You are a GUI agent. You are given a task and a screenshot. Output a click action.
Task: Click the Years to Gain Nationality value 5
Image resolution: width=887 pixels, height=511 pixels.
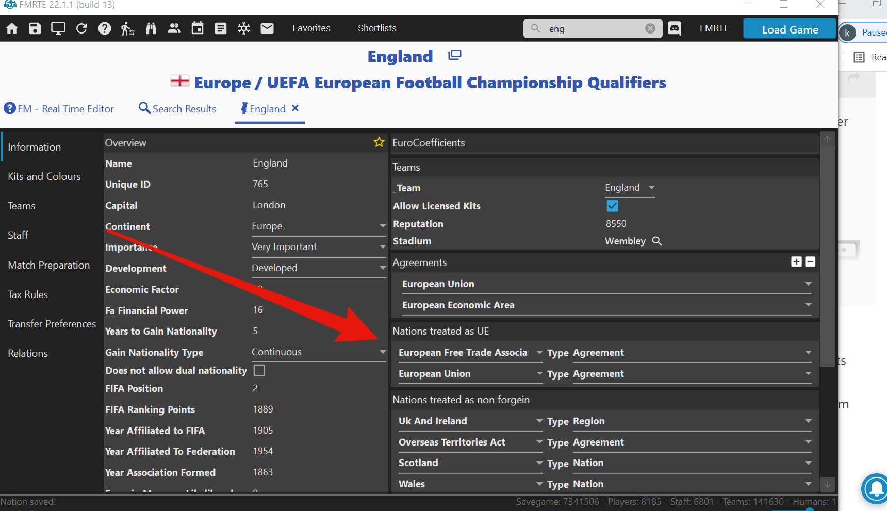pyautogui.click(x=255, y=331)
